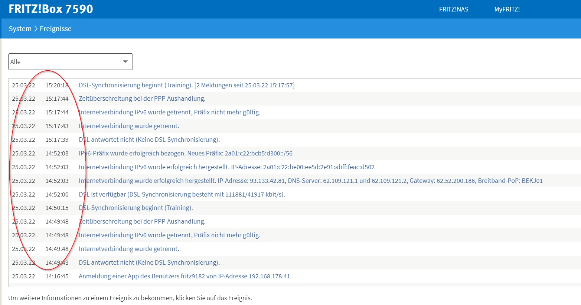Open the Anmeldung einer App fritz9182 event
Image resolution: width=581 pixels, height=305 pixels.
pos(185,276)
